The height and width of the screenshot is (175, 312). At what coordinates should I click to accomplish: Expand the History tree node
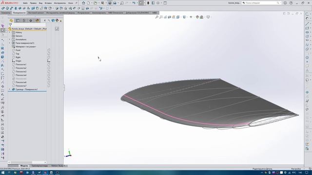(x=10, y=33)
